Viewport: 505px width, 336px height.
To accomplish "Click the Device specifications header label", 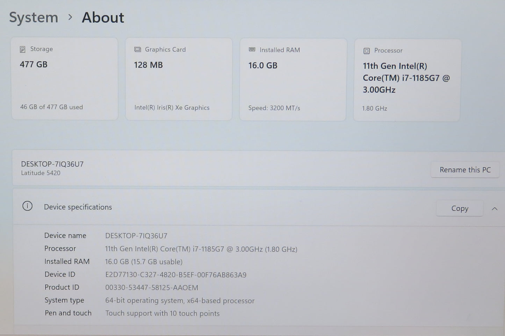I will click(78, 207).
